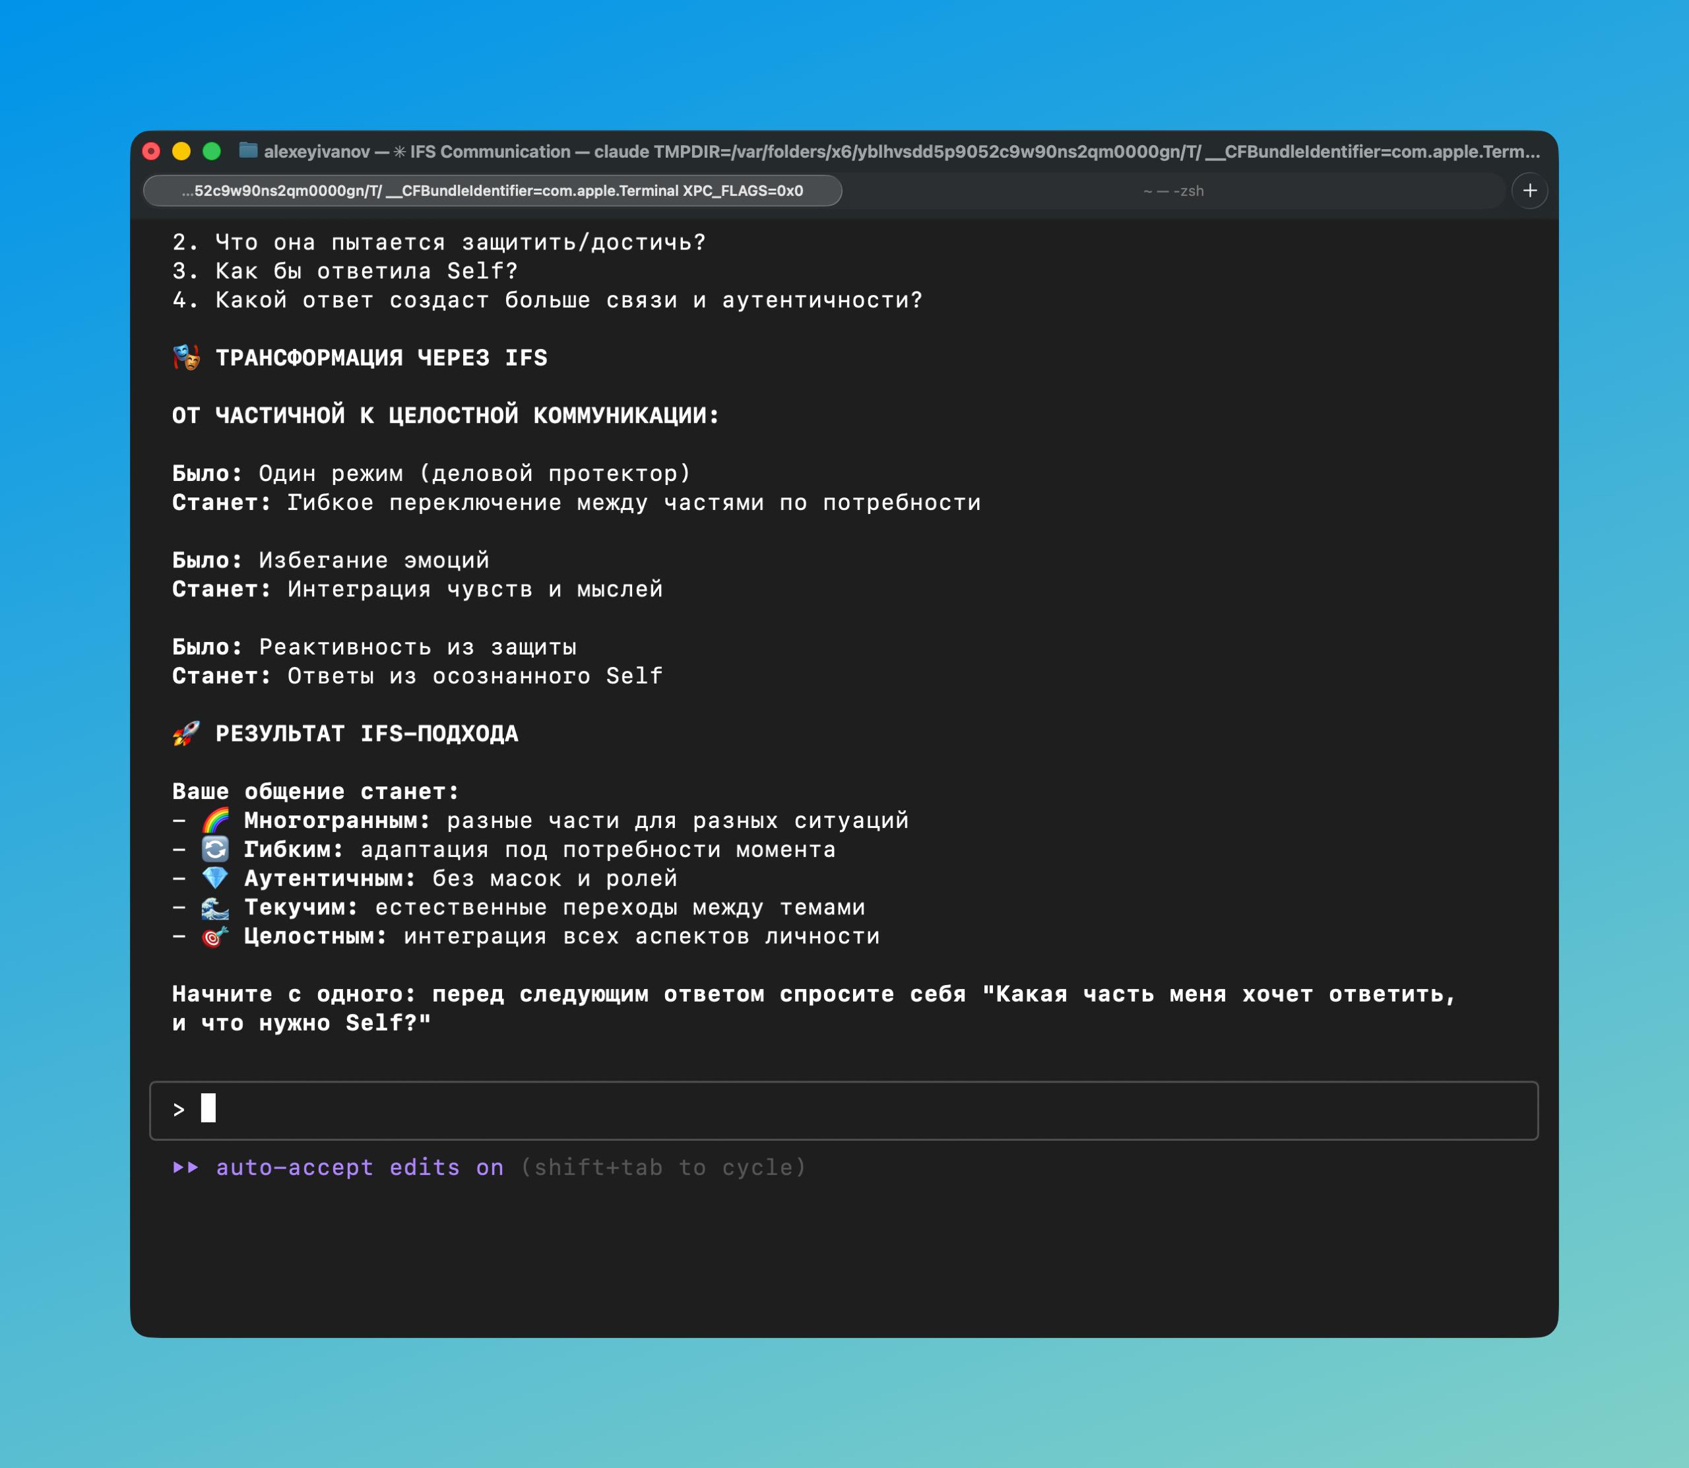This screenshot has width=1689, height=1468.
Task: Click the diamond emoji next to Аутентичным
Action: (216, 878)
